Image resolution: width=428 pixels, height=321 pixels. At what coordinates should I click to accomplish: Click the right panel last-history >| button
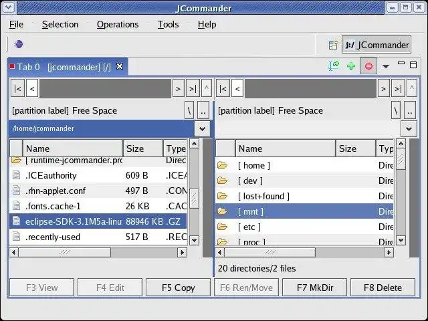pos(398,88)
